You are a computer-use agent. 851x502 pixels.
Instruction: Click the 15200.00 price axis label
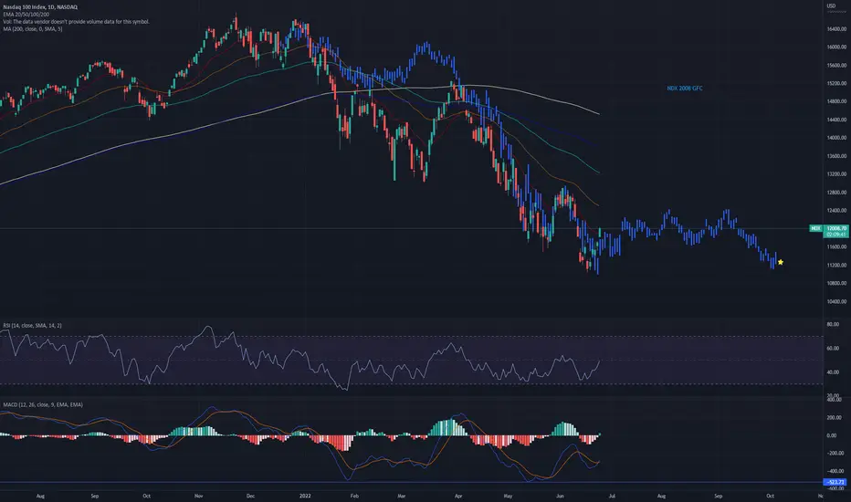[x=836, y=84]
